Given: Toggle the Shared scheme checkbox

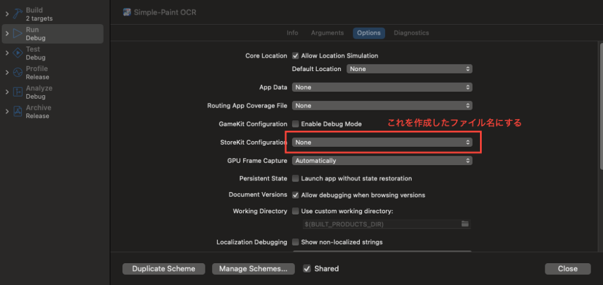Looking at the screenshot, I should [x=307, y=269].
